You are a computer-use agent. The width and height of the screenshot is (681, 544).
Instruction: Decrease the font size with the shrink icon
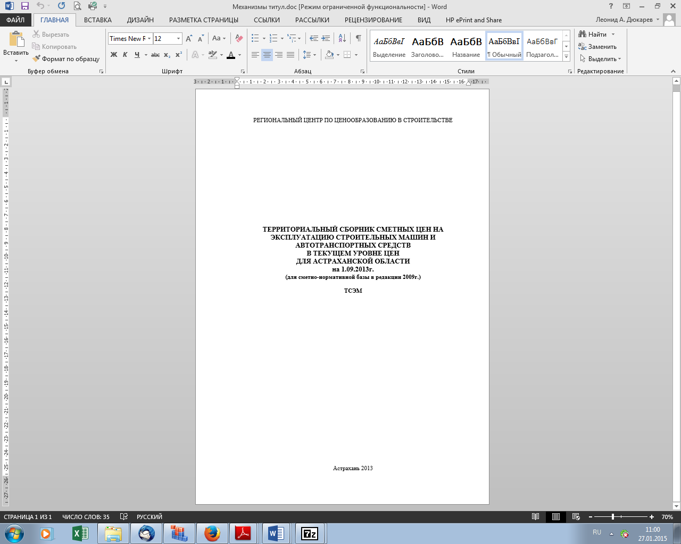[x=201, y=39]
